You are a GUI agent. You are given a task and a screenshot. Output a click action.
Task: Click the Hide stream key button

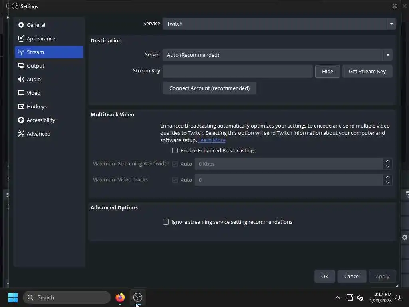[328, 71]
